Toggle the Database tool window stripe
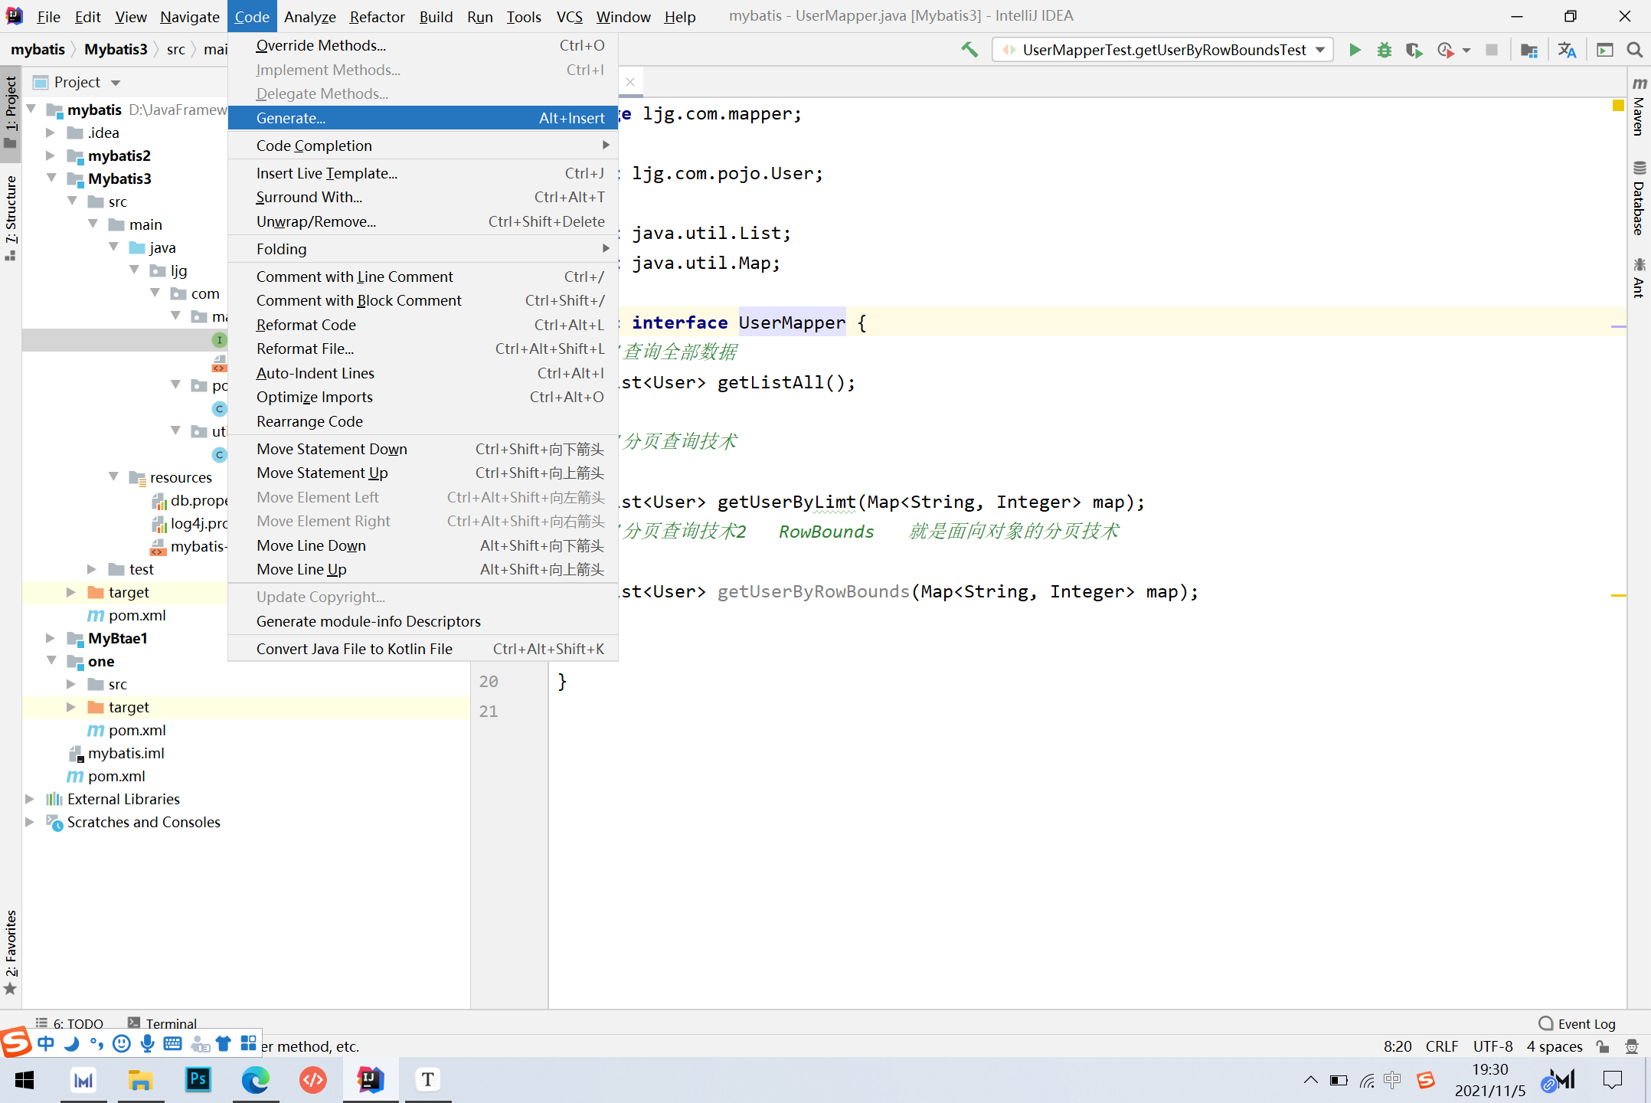The height and width of the screenshot is (1103, 1651). [x=1639, y=199]
